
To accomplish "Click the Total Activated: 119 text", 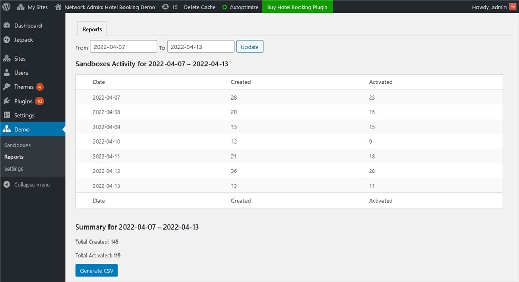I will pyautogui.click(x=98, y=255).
